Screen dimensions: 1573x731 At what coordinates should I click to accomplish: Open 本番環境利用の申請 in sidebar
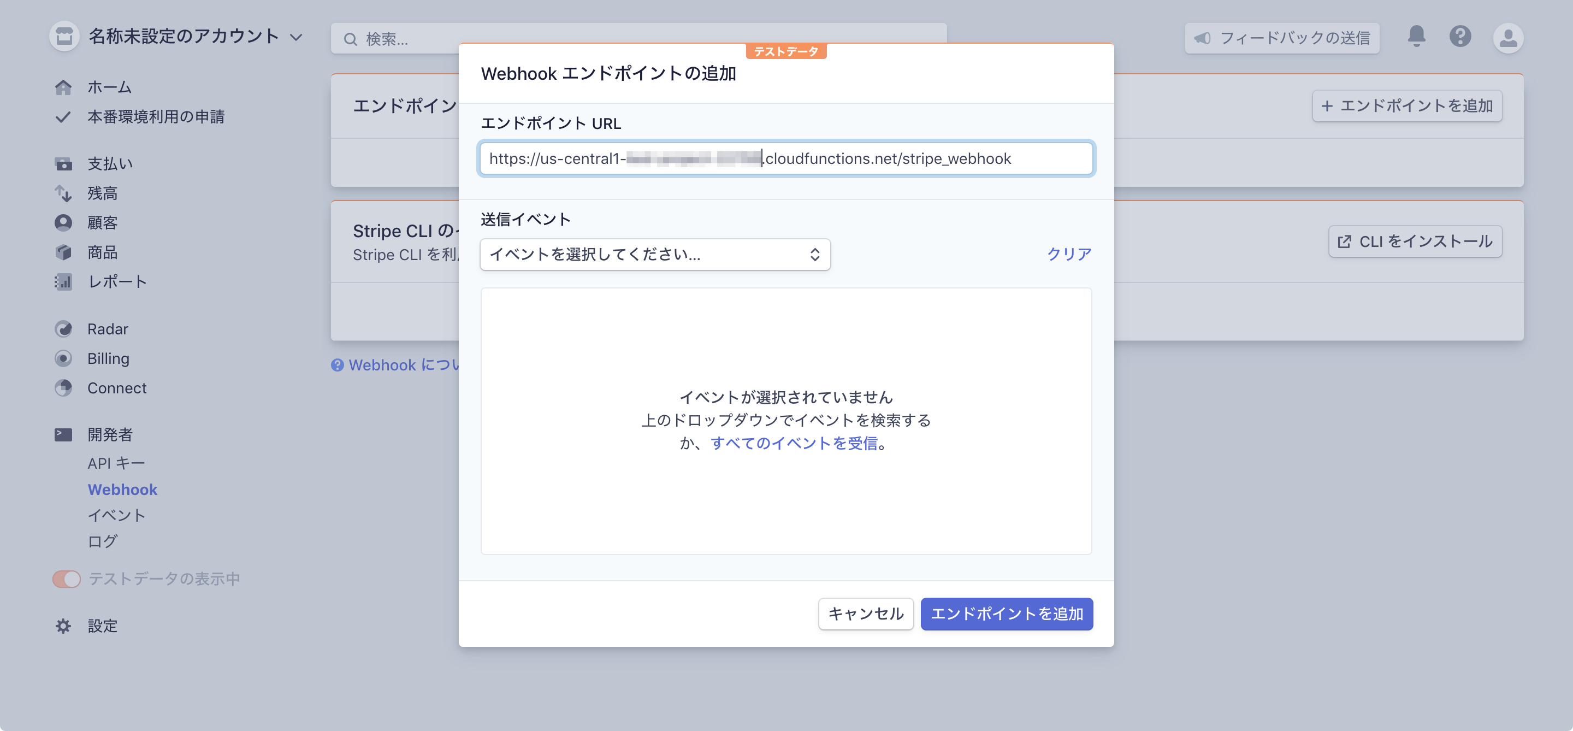[156, 116]
